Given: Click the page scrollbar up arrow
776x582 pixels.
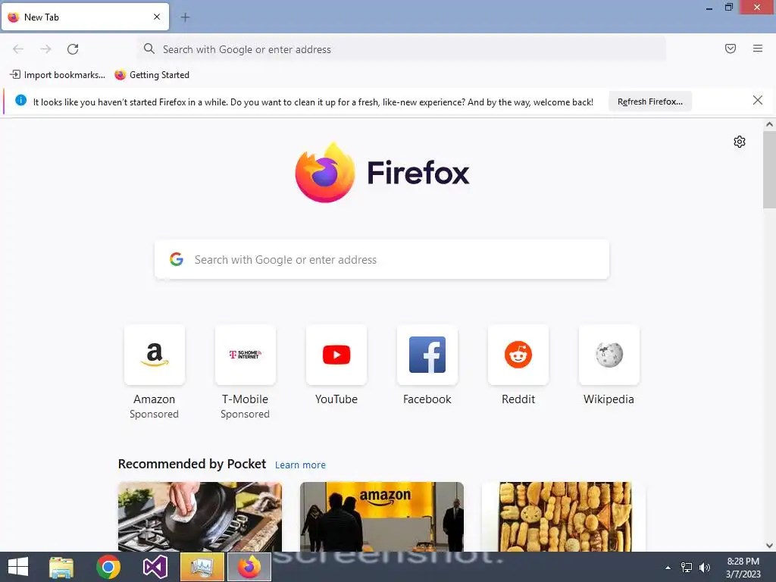Looking at the screenshot, I should pyautogui.click(x=769, y=125).
